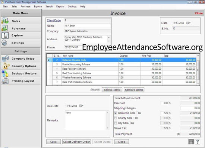Enable the County Sale Tax checkbox
This screenshot has width=205, height=148.
(116, 118)
